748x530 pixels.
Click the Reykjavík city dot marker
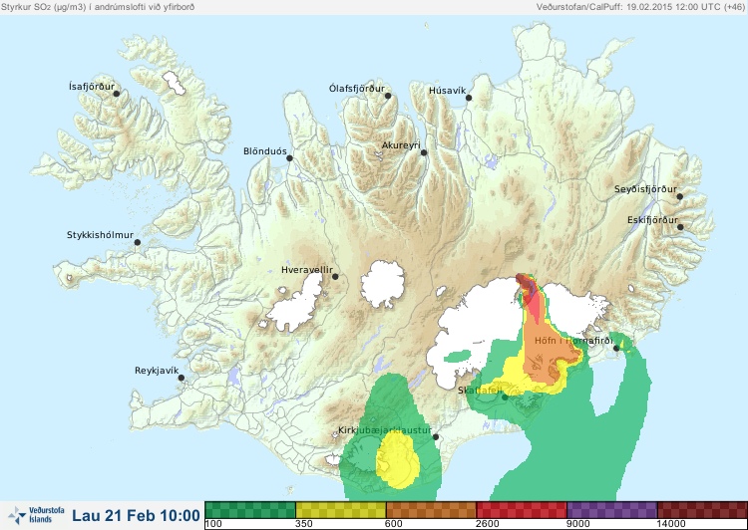[182, 378]
